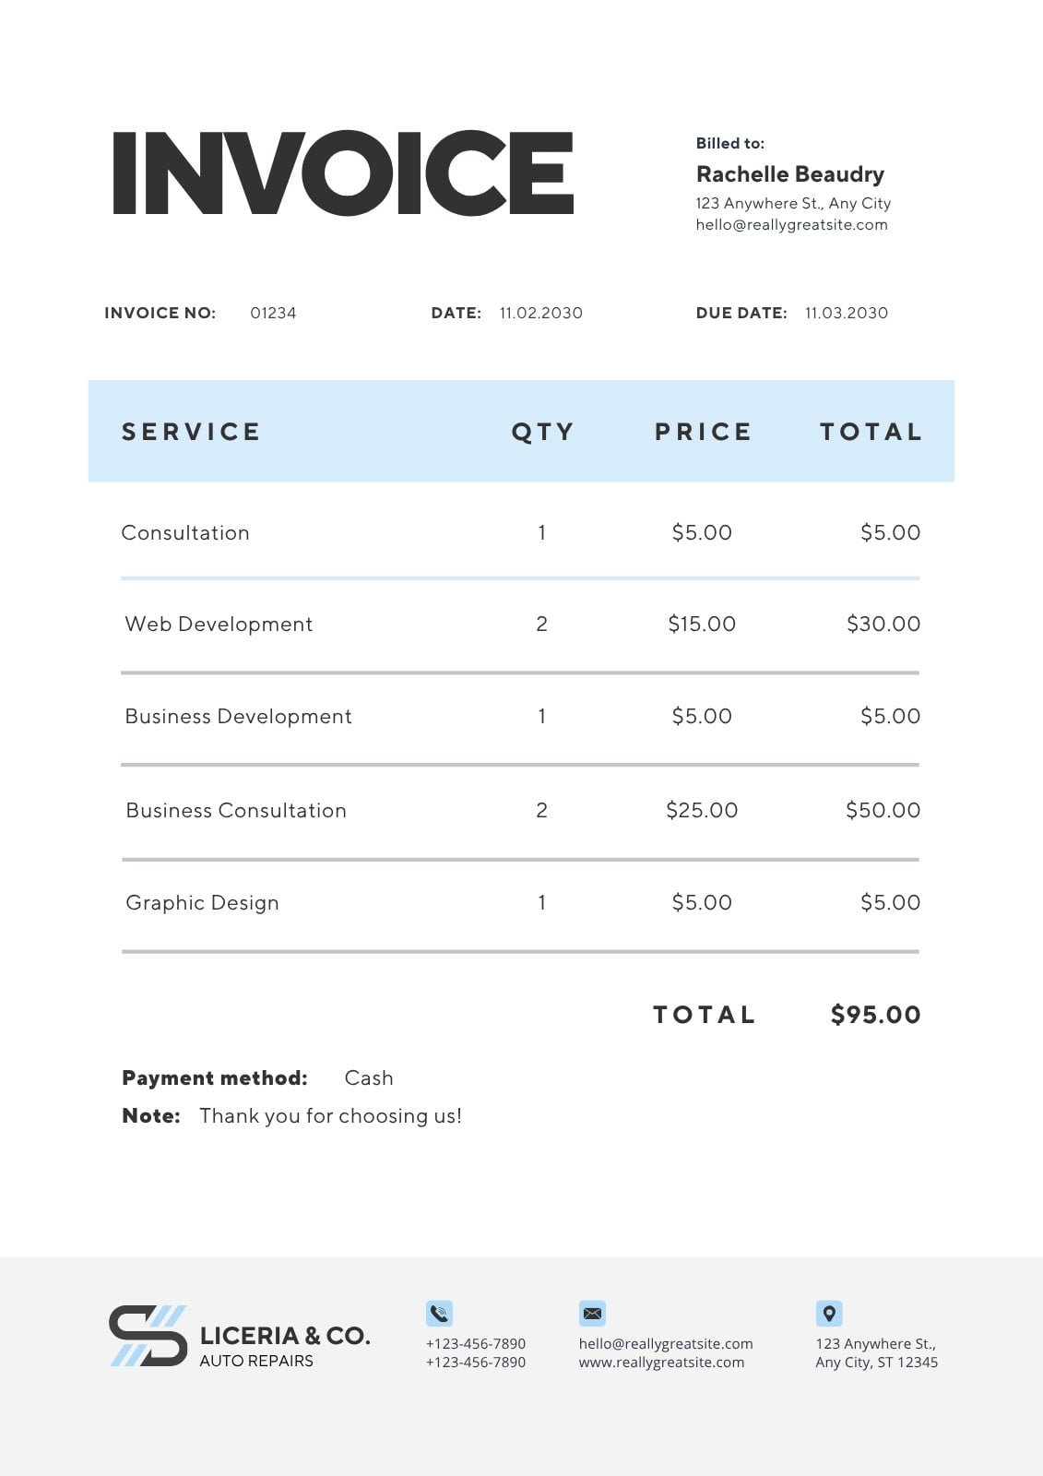The height and width of the screenshot is (1476, 1043).
Task: Click the due date 11.03.2030
Action: tap(847, 313)
